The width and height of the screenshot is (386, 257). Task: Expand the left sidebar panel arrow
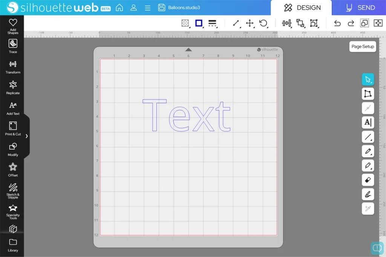pyautogui.click(x=26, y=136)
